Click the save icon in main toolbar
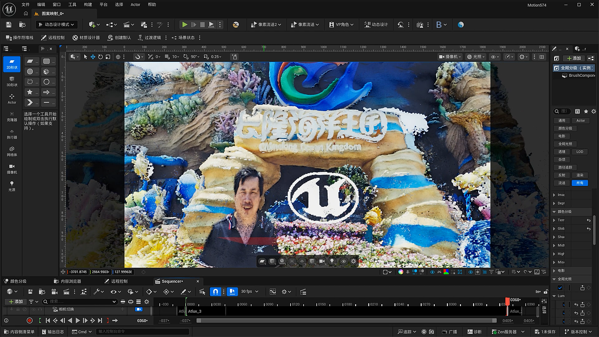Viewport: 599px width, 337px height. pyautogui.click(x=8, y=24)
